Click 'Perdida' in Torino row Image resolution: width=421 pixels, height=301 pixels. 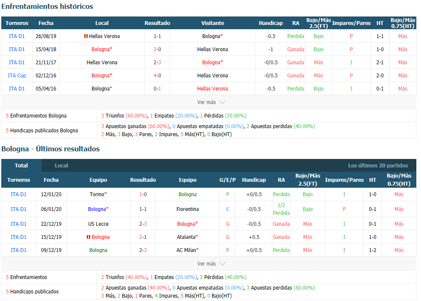281,194
